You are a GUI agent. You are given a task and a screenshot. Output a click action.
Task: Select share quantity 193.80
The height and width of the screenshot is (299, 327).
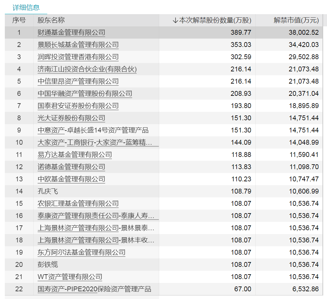[x=241, y=106]
